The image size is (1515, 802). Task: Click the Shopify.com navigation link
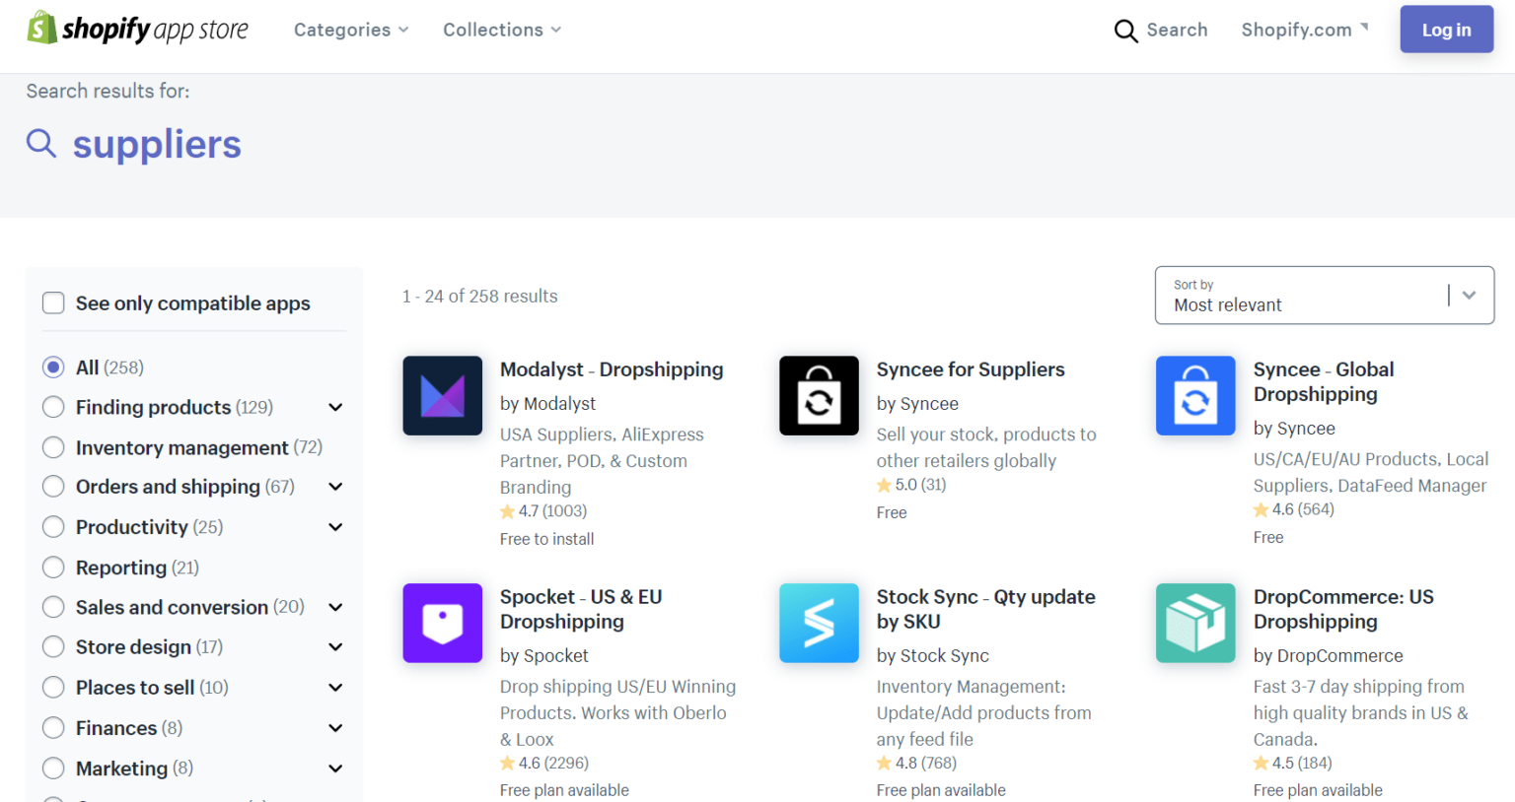(1294, 30)
